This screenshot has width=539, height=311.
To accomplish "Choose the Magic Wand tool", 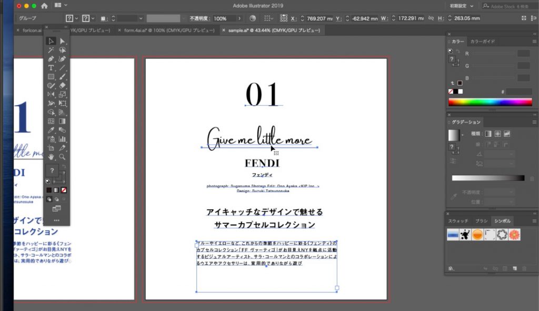I will point(51,50).
